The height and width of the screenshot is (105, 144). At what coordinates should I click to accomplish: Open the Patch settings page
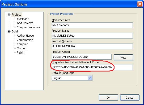(x=20, y=52)
